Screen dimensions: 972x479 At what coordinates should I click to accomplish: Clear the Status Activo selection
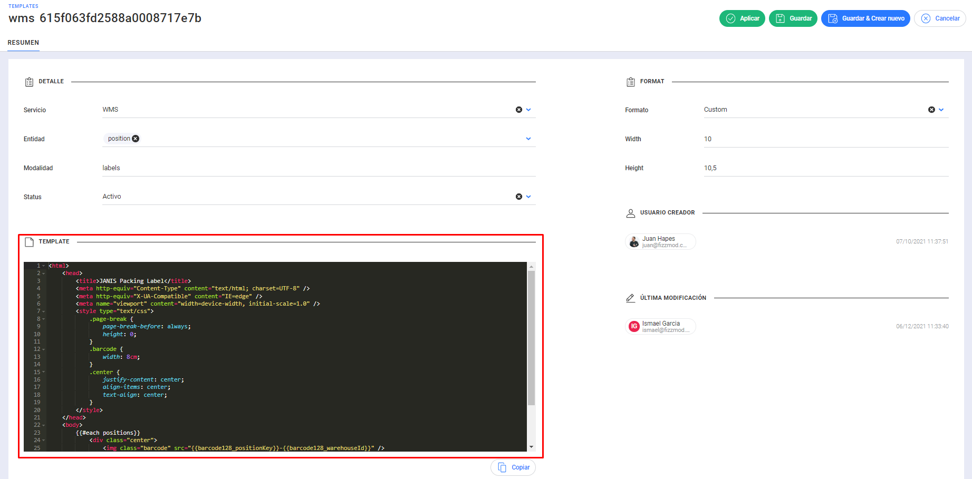[519, 197]
